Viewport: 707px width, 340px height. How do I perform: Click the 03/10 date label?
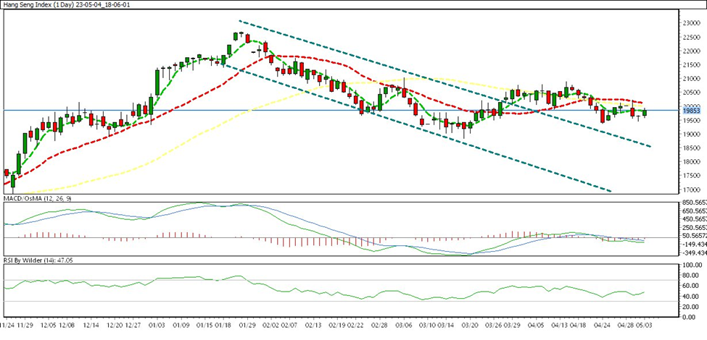click(x=428, y=324)
